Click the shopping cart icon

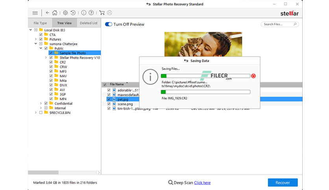pyautogui.click(x=102, y=13)
